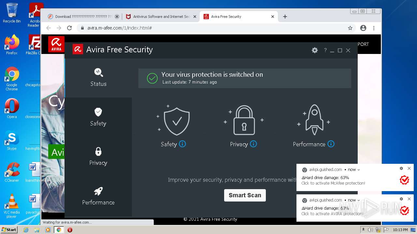
Task: Open the Privacy section in sidebar
Action: click(x=98, y=157)
